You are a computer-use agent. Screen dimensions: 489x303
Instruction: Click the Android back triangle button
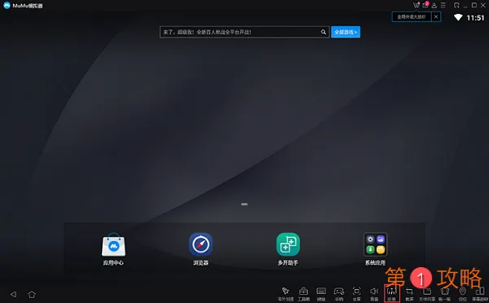coord(13,294)
